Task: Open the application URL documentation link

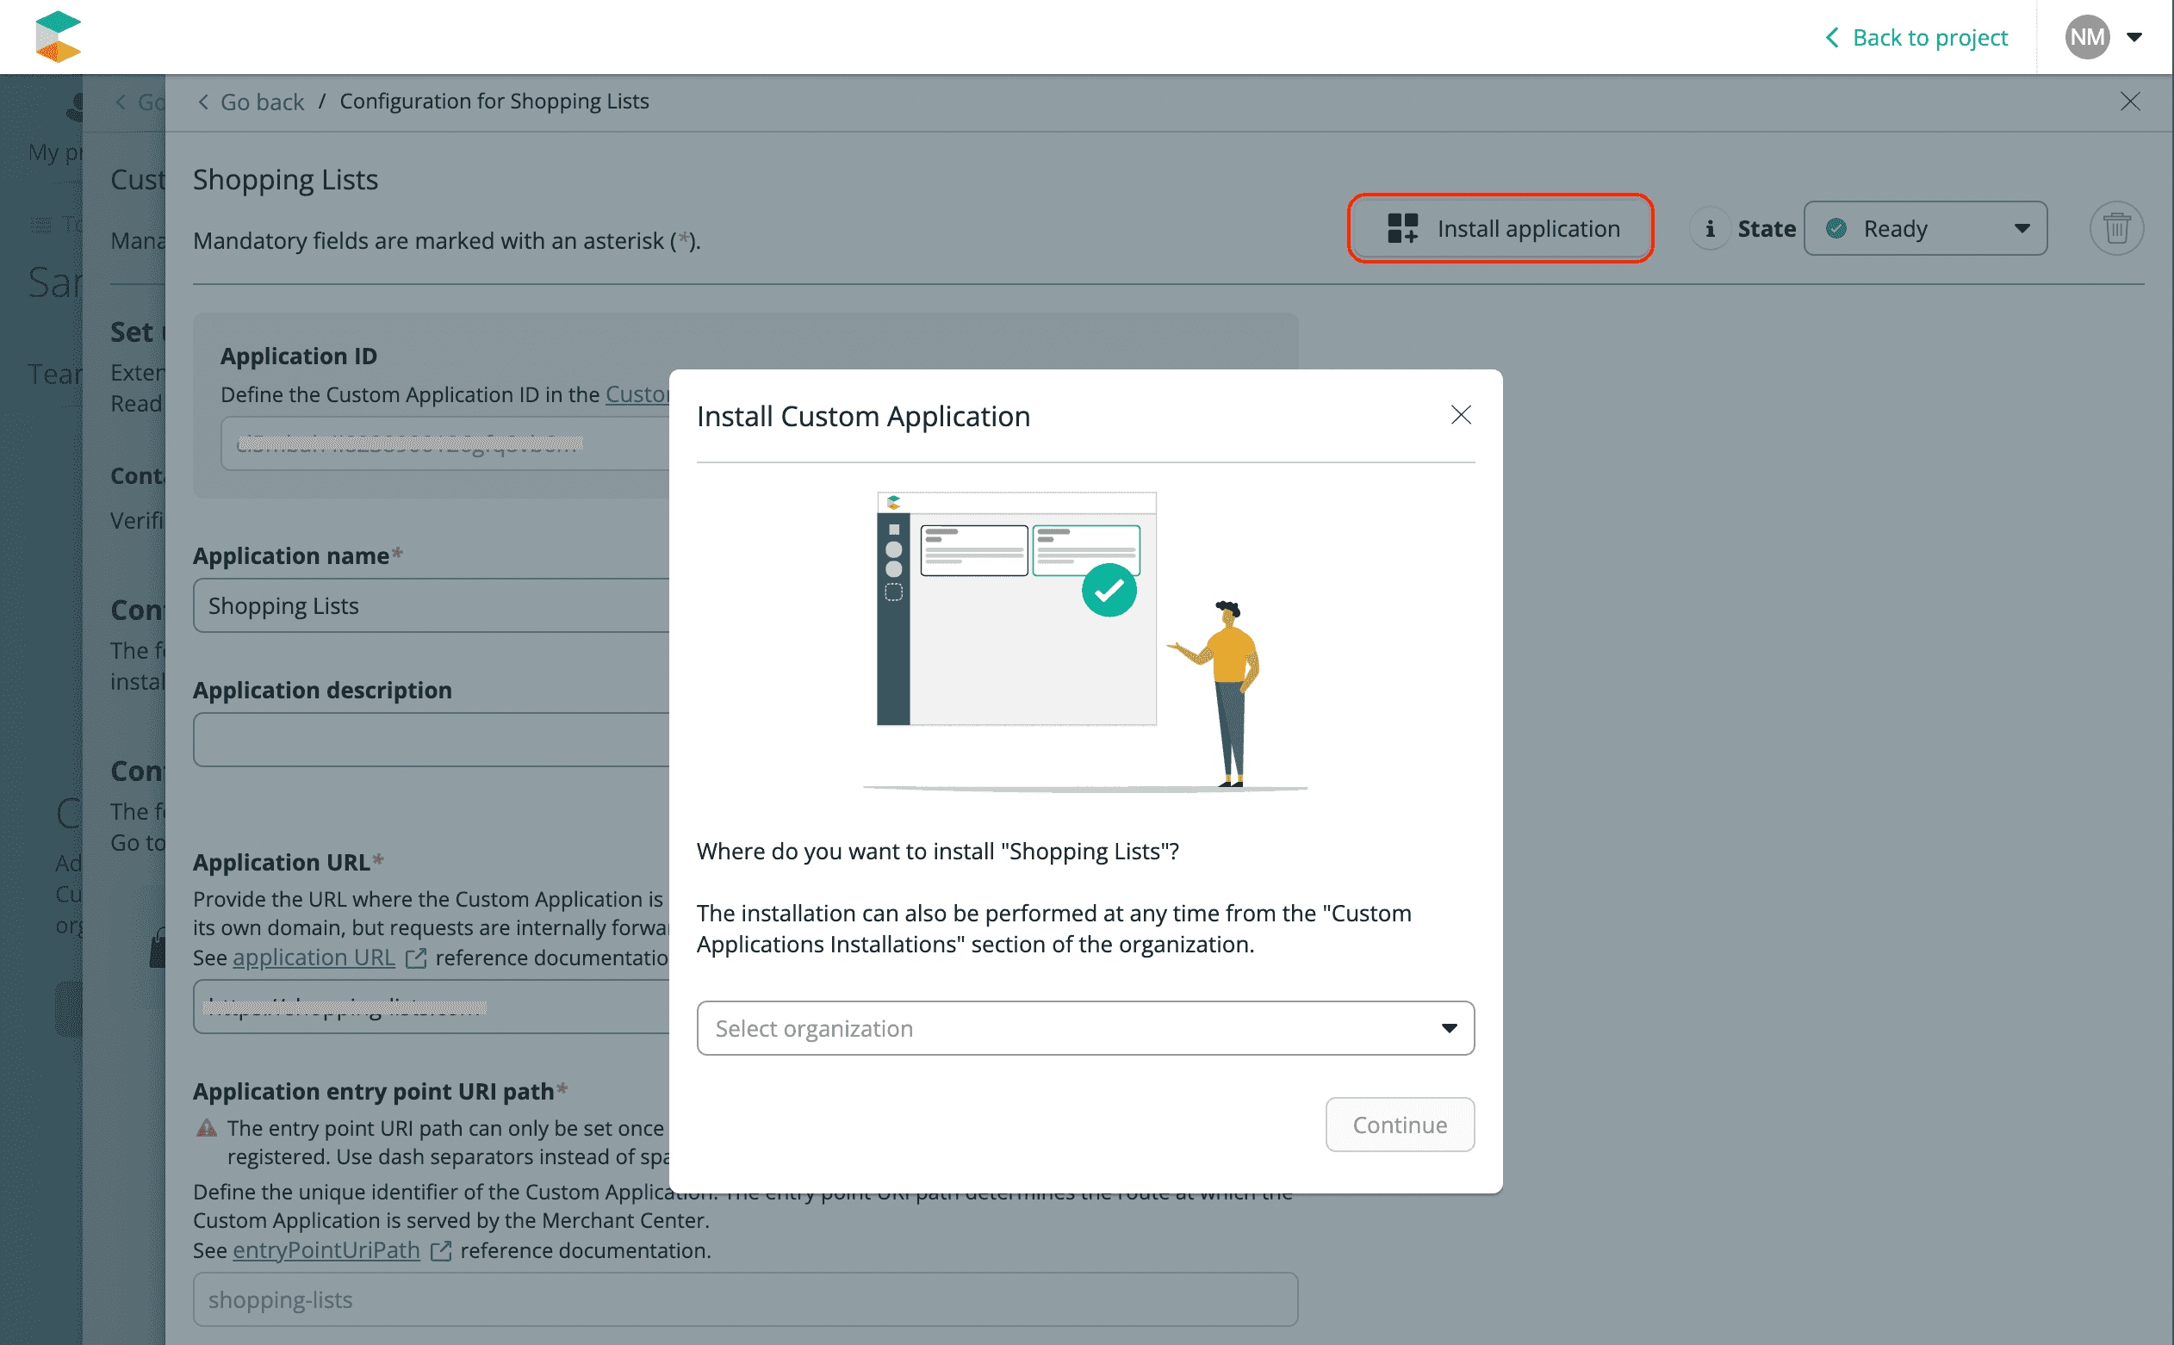Action: click(x=314, y=958)
